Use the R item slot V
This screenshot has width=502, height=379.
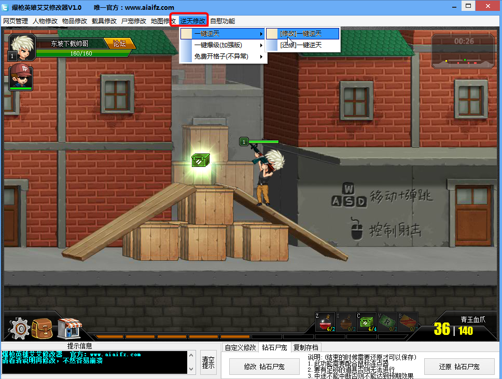coord(387,322)
